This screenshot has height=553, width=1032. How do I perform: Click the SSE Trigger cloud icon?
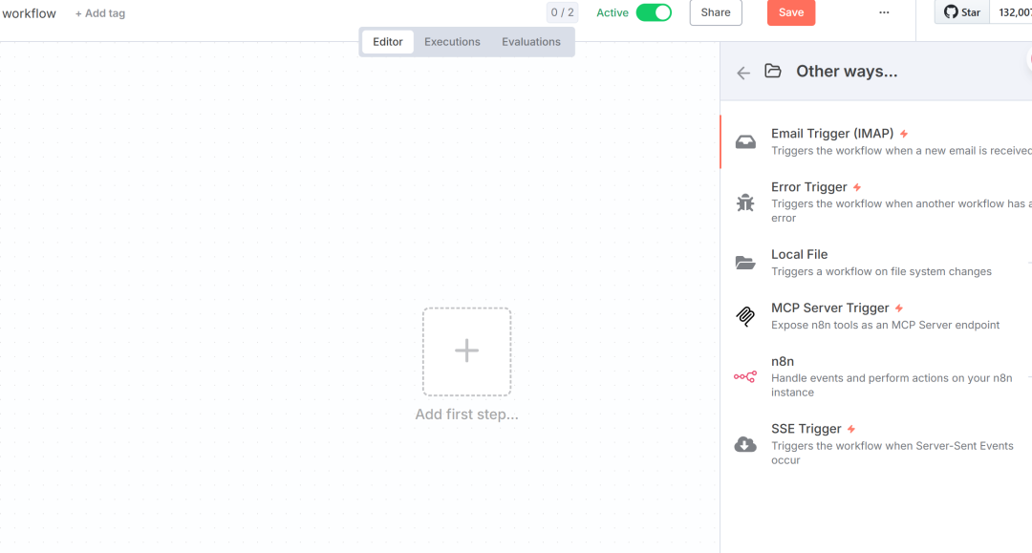pos(745,444)
